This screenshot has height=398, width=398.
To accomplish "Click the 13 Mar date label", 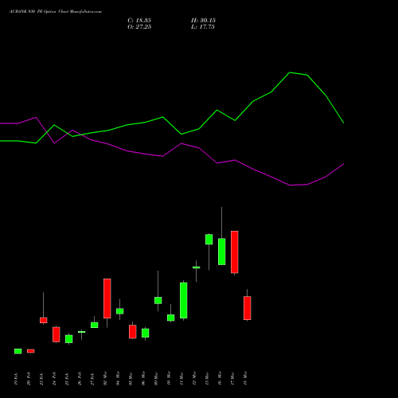I will [x=207, y=378].
